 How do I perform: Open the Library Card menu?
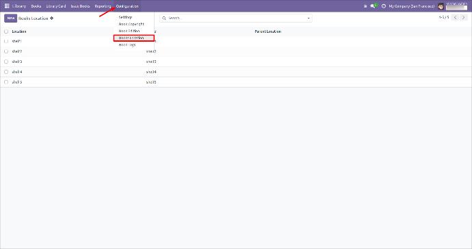pos(55,6)
